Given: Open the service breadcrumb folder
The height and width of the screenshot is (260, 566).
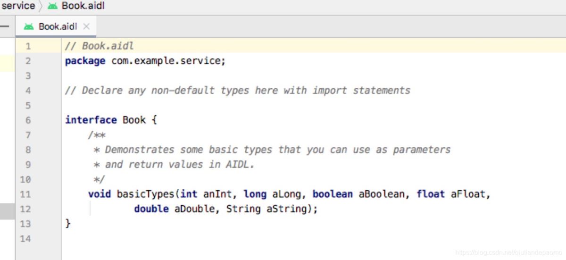Looking at the screenshot, I should pos(18,6).
